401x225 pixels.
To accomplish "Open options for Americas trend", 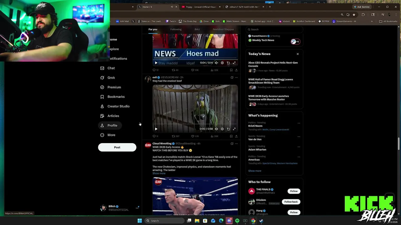I will [299, 157].
